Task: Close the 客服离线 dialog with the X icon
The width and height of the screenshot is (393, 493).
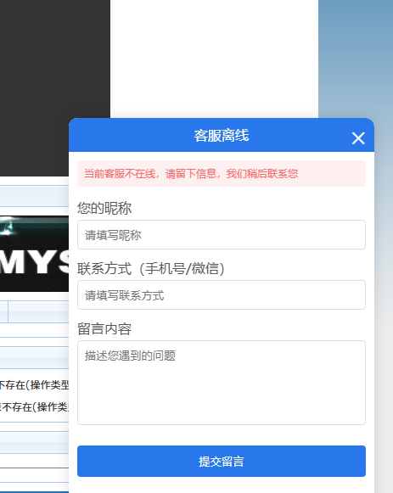Action: pos(358,138)
